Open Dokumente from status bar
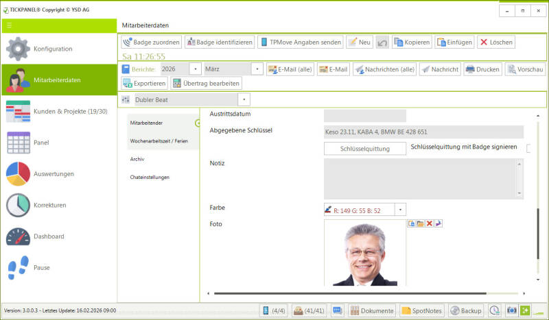The width and height of the screenshot is (549, 320). 372,310
